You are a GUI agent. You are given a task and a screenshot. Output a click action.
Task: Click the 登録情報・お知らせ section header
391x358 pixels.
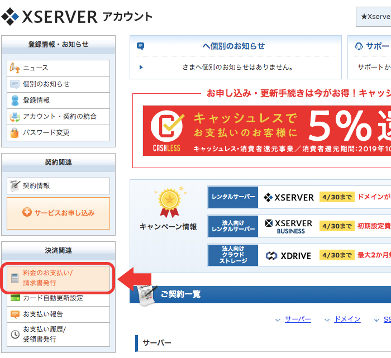coord(58,45)
